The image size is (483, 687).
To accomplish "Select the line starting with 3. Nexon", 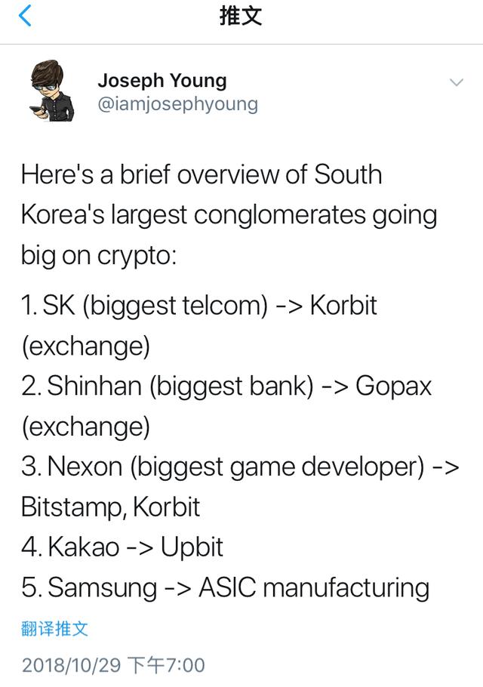I will point(240,486).
